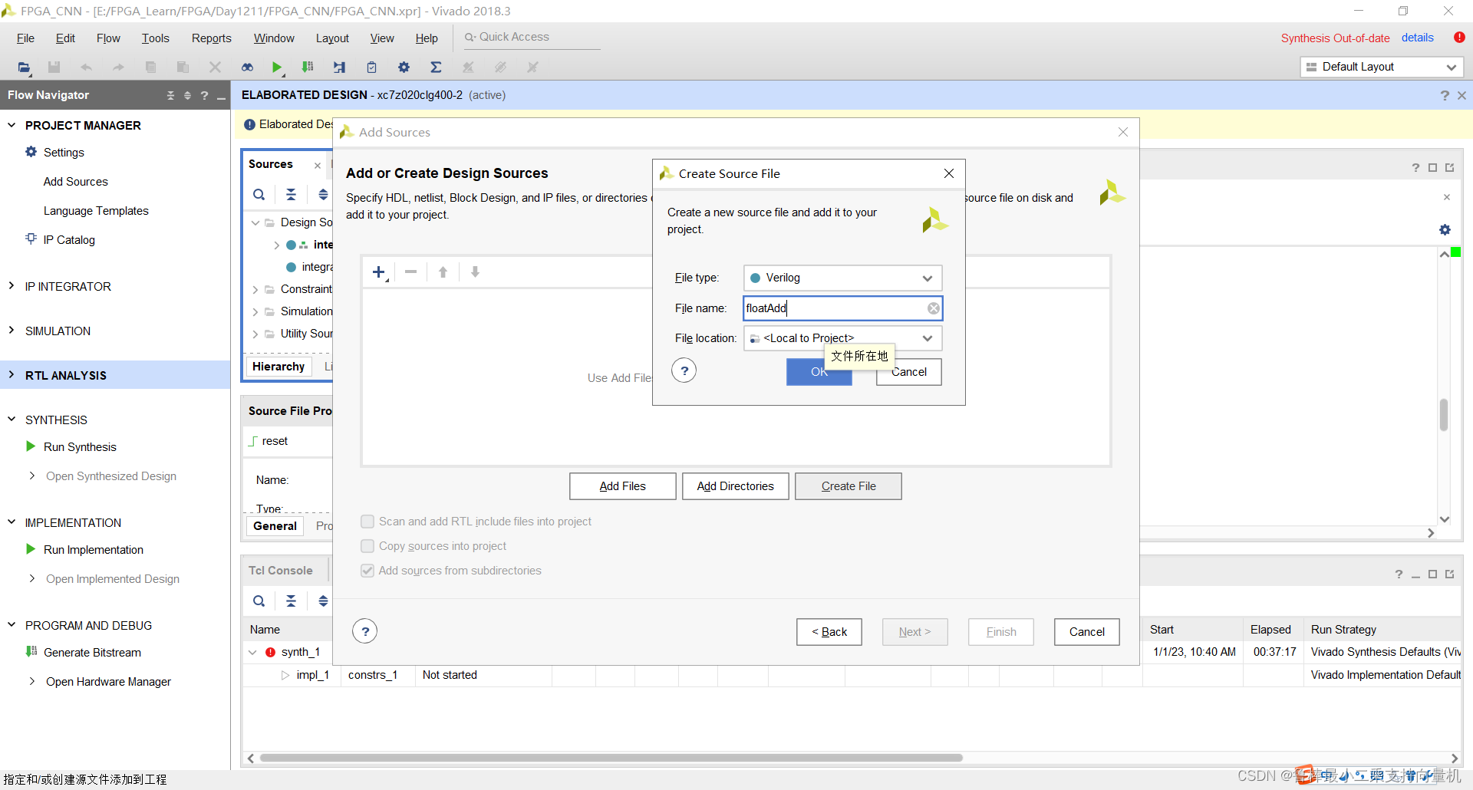Click the red critical warning icon
The width and height of the screenshot is (1473, 790).
[1459, 37]
